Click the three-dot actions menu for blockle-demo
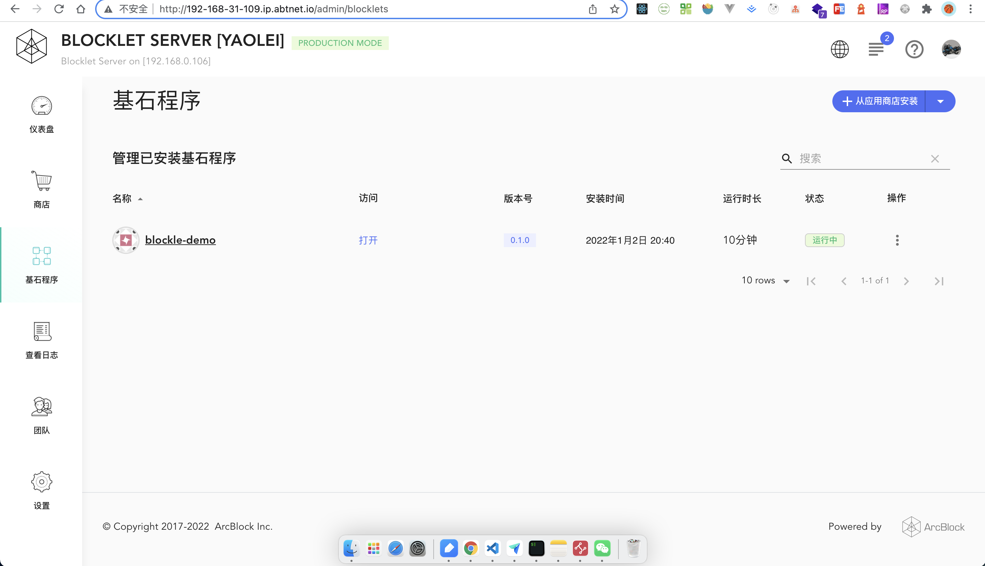985x566 pixels. click(x=897, y=240)
